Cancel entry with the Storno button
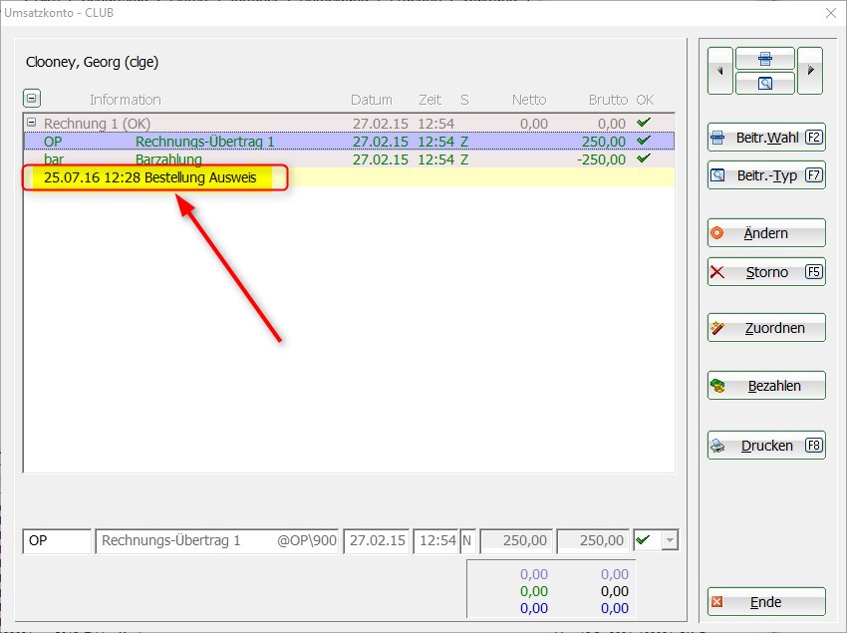This screenshot has height=633, width=847. [x=765, y=272]
